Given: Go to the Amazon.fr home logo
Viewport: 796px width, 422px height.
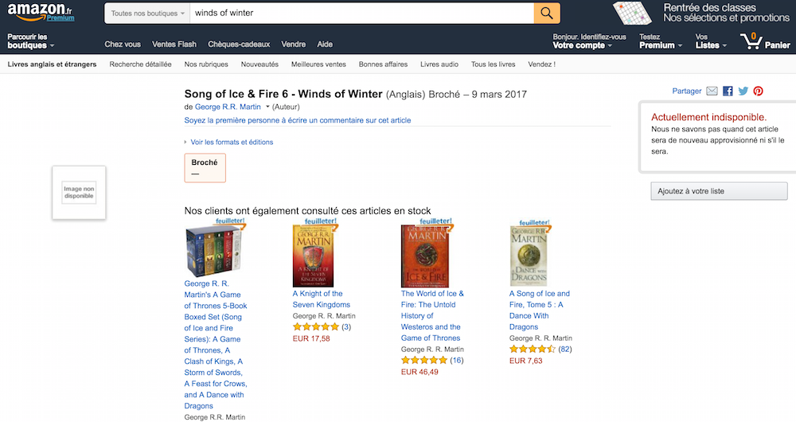Looking at the screenshot, I should (41, 12).
